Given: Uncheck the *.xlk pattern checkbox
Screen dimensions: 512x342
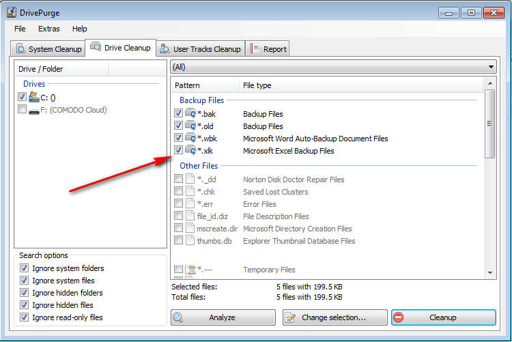Looking at the screenshot, I should (x=178, y=150).
